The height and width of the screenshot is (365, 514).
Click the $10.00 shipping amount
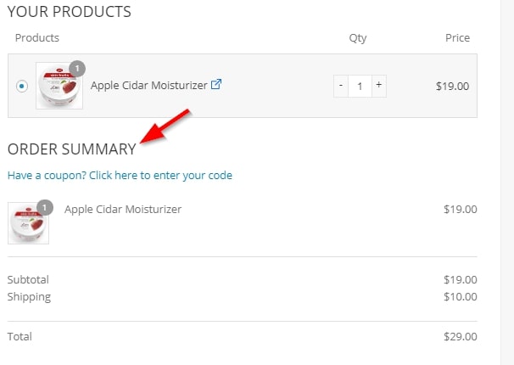click(461, 296)
